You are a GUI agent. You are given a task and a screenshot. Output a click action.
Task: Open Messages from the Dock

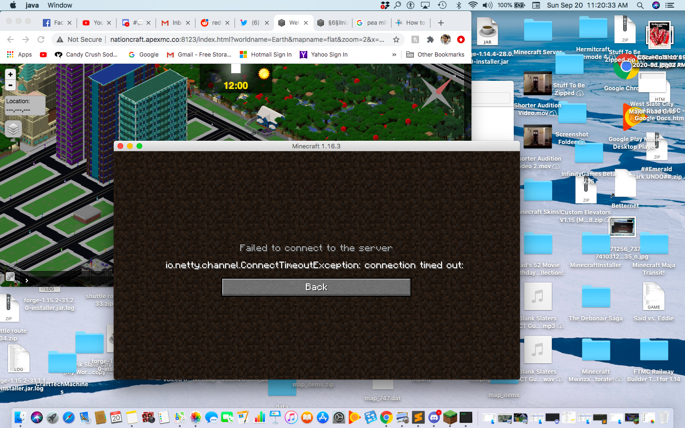(x=211, y=418)
